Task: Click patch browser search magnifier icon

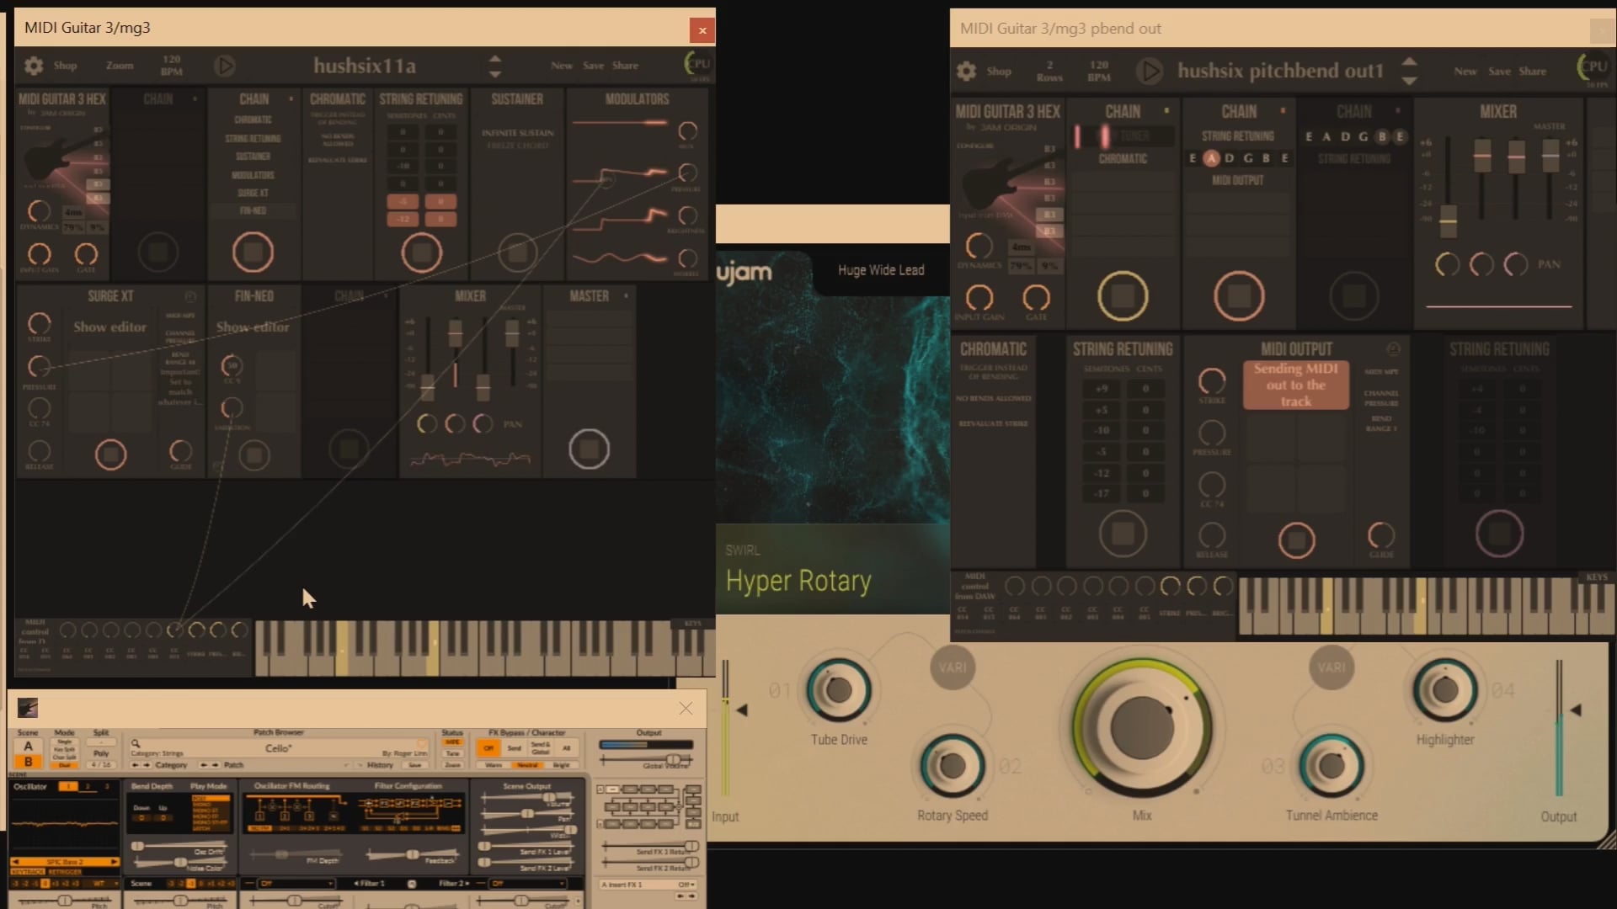Action: (135, 743)
